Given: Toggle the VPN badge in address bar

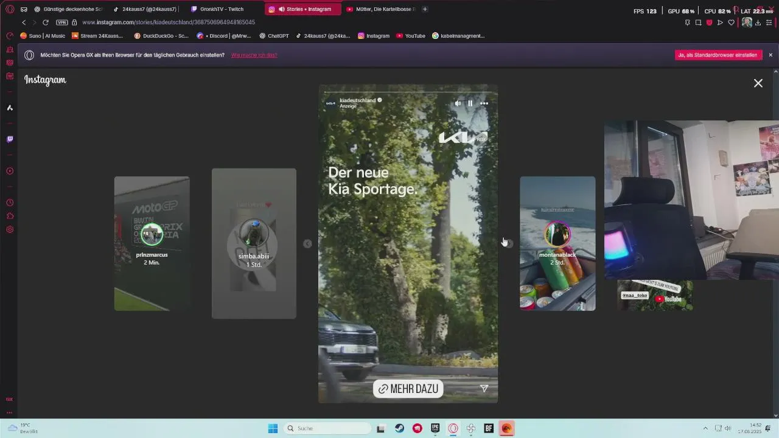Looking at the screenshot, I should 61,23.
